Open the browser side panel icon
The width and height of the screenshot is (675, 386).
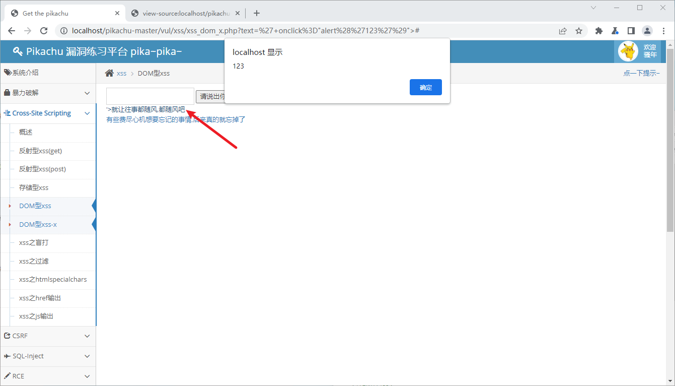631,31
